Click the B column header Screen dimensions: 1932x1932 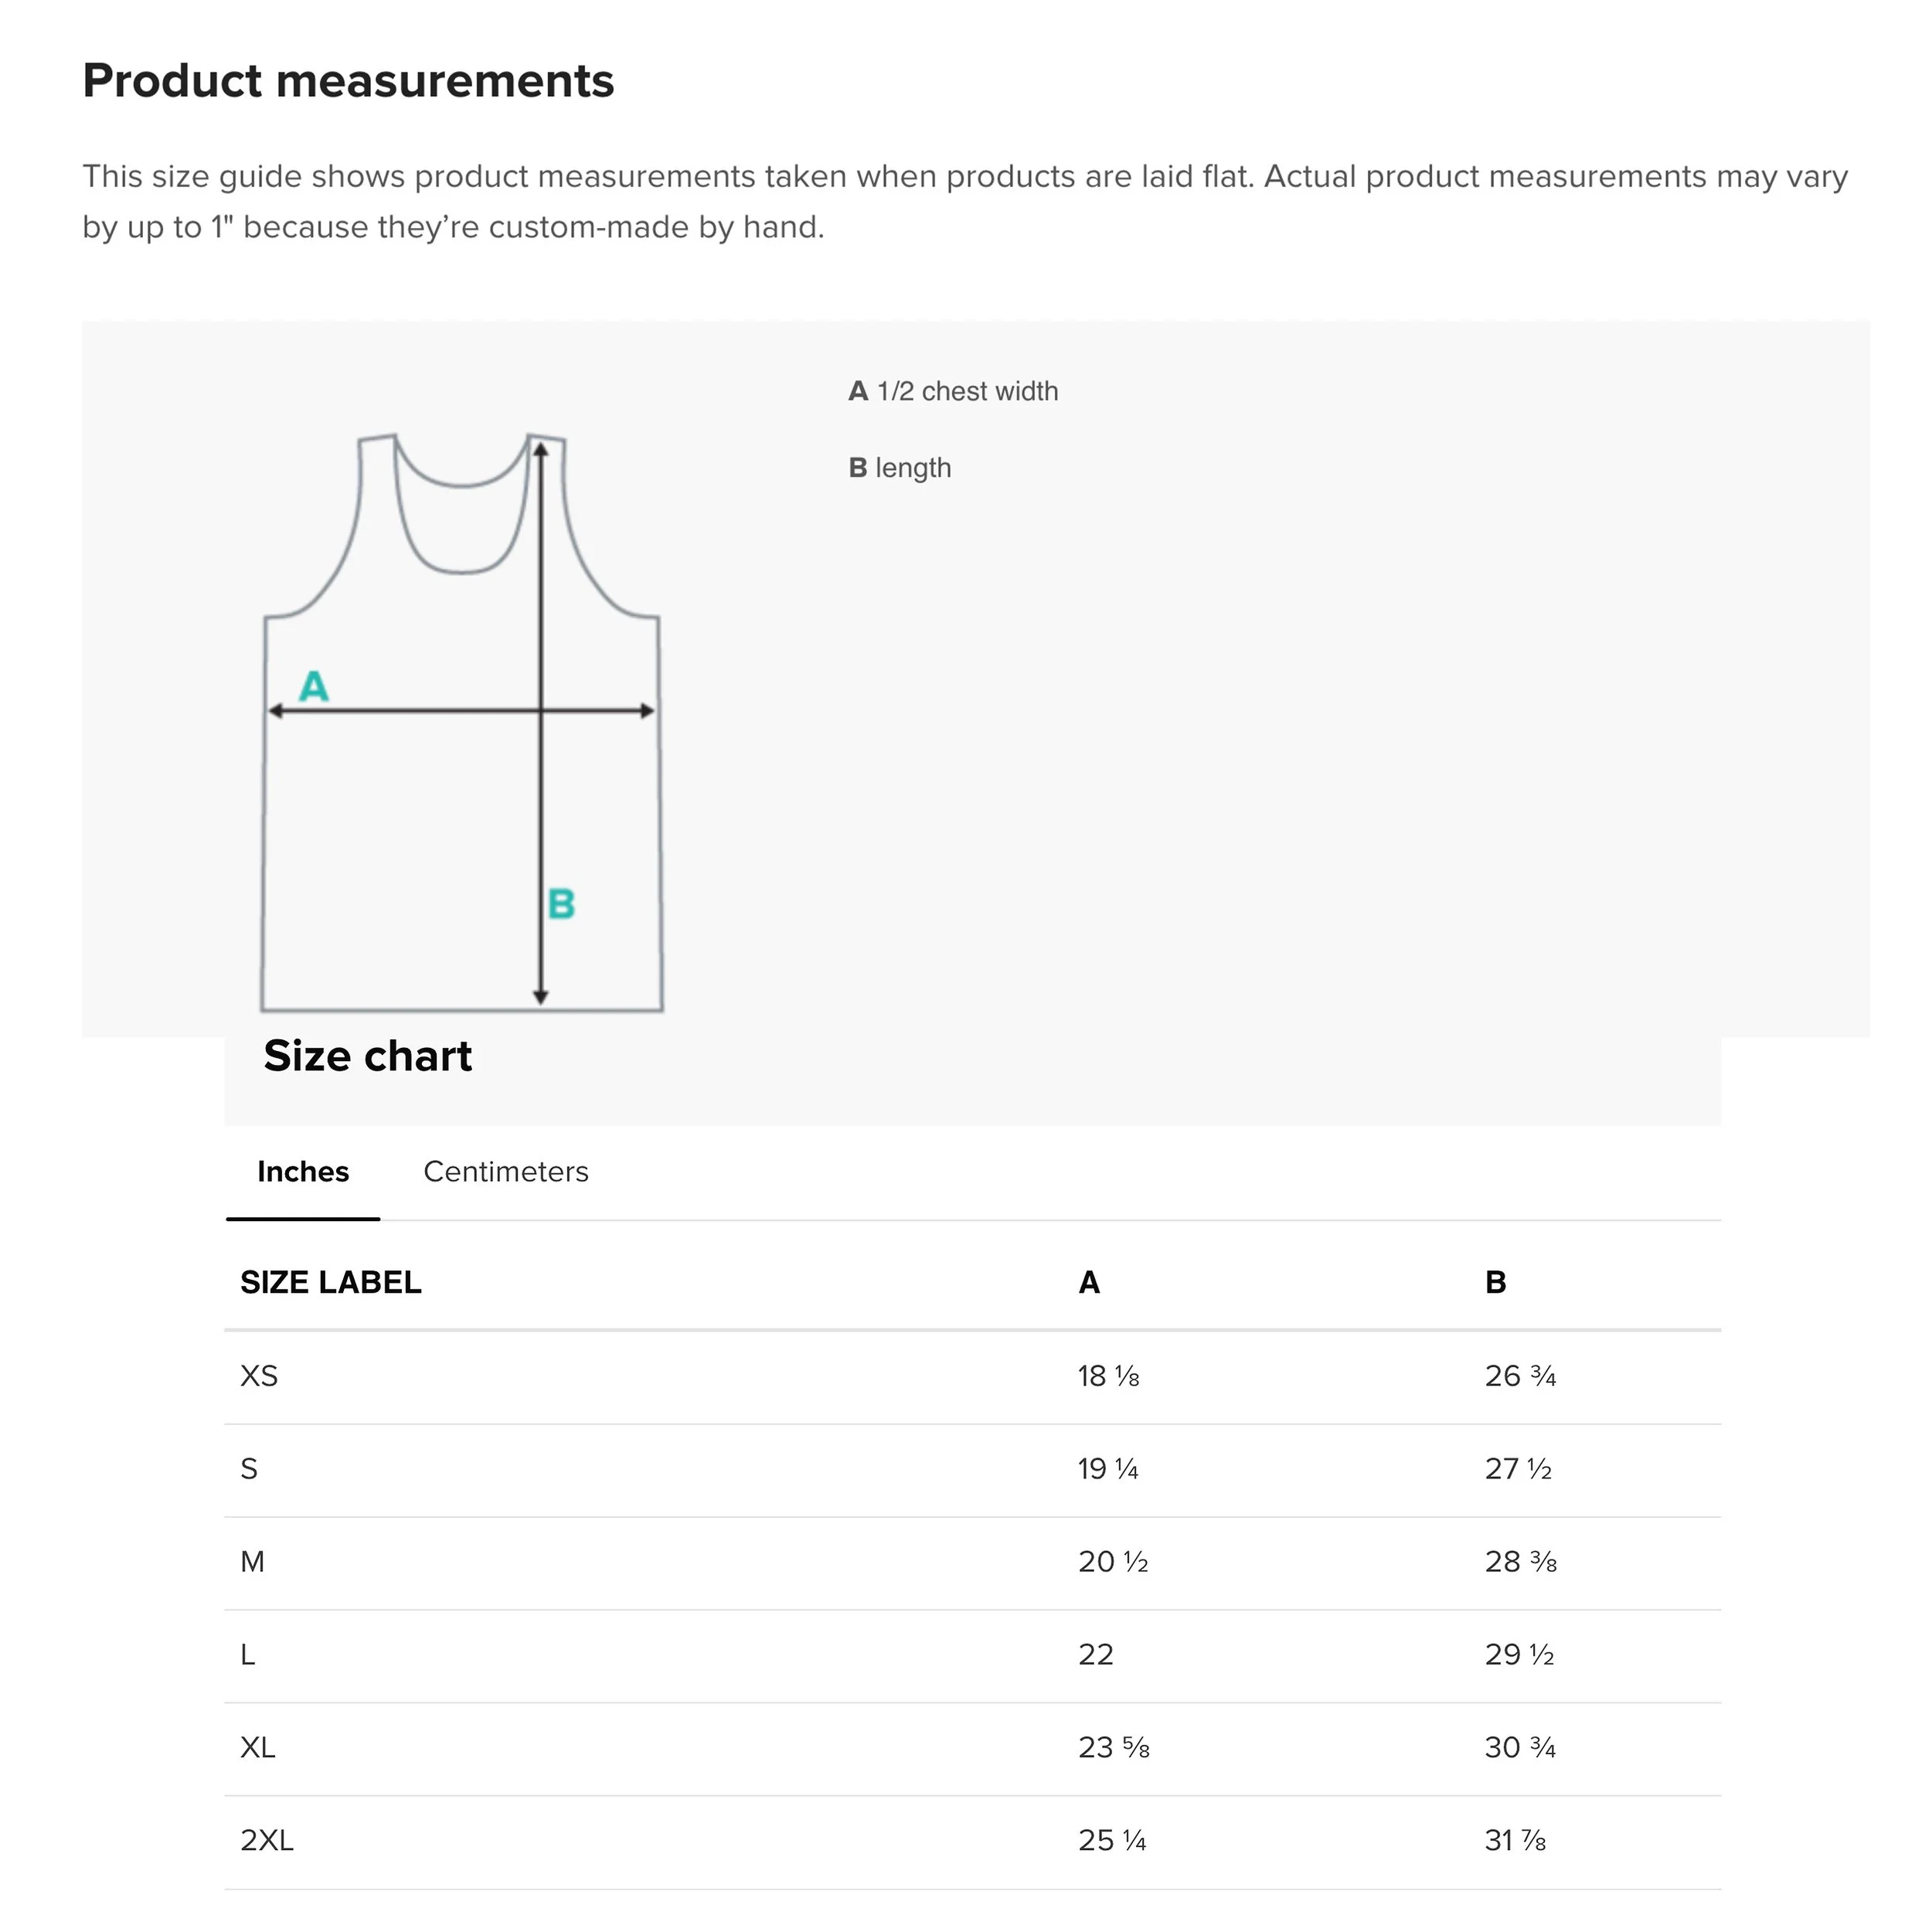1496,1282
